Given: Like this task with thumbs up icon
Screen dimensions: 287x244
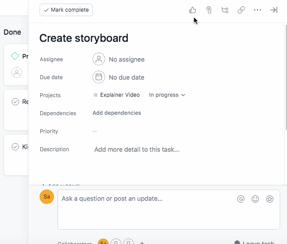Looking at the screenshot, I should point(193,10).
